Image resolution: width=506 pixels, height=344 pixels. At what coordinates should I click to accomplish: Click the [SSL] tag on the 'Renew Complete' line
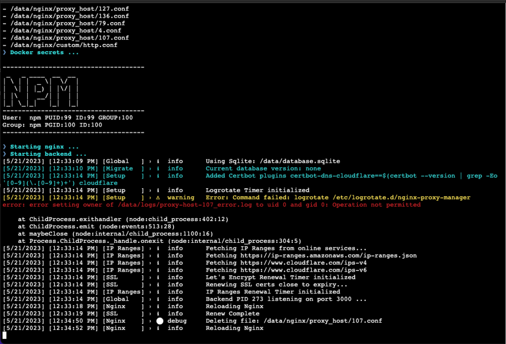click(x=123, y=314)
